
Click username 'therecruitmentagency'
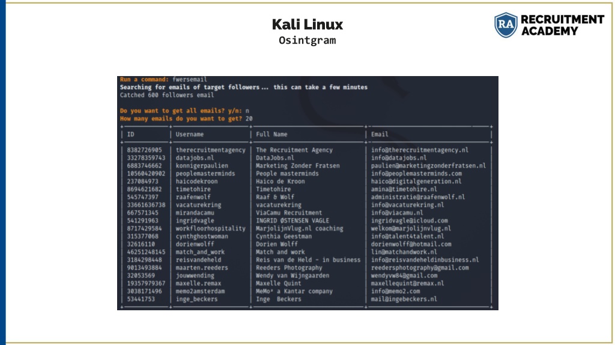tap(210, 150)
